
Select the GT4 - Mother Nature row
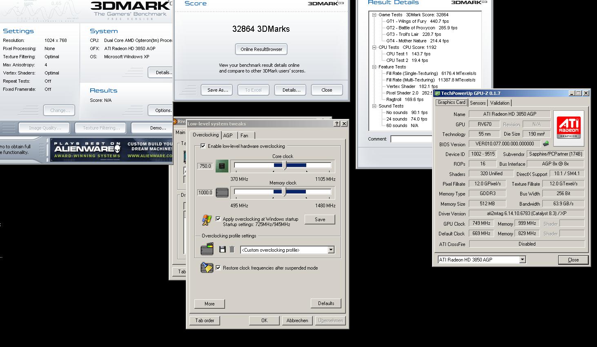tap(417, 41)
